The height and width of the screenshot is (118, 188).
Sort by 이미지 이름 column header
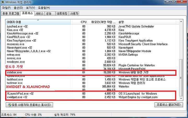[x=38, y=22]
